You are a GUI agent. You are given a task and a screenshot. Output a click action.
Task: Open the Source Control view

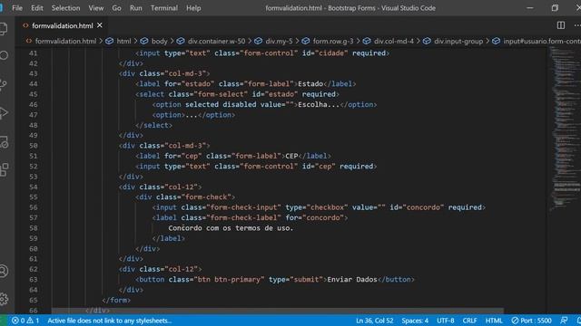[x=4, y=84]
